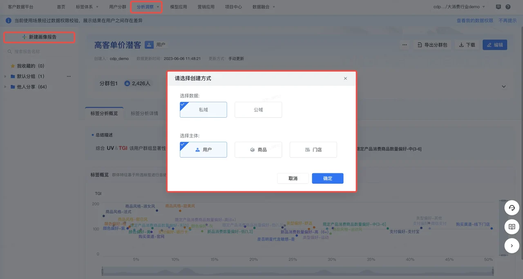
Task: Switch to 标签分析概览 tab
Action: [104, 113]
